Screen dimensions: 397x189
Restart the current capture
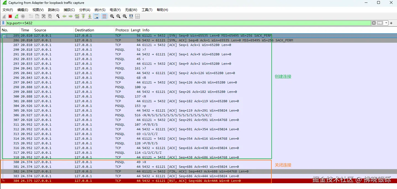[17, 16]
